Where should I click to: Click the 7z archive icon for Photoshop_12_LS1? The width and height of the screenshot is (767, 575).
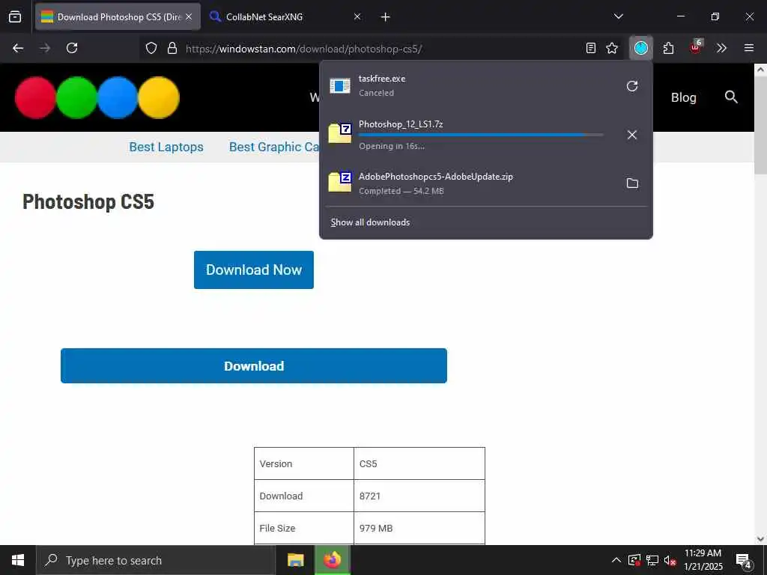340,133
